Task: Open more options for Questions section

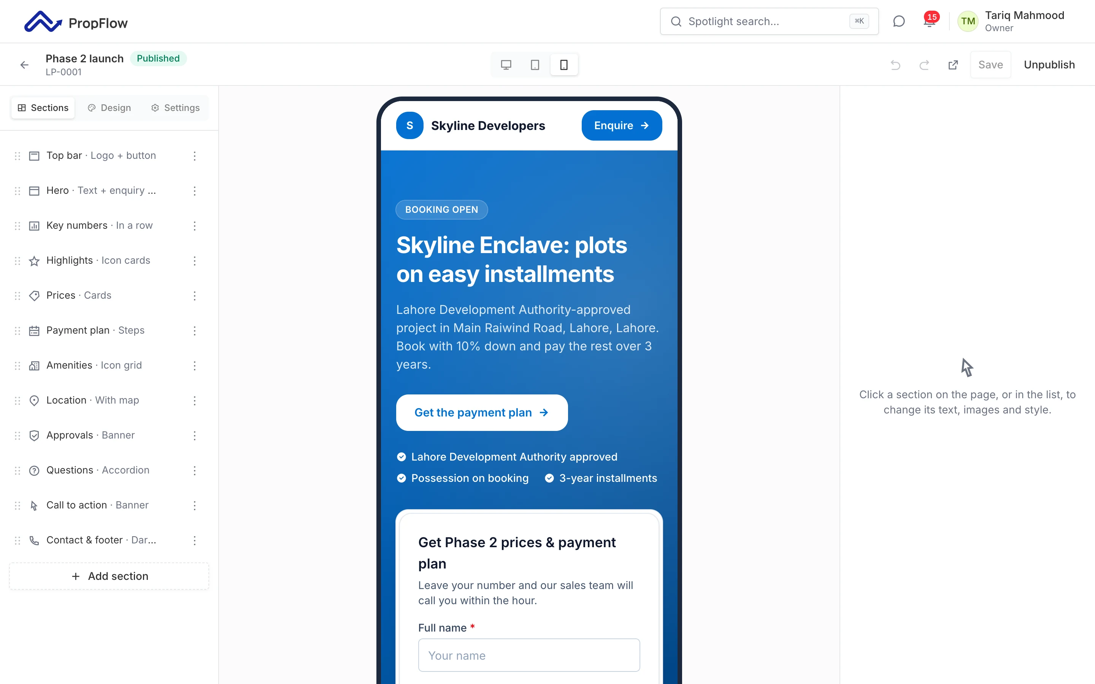Action: point(195,470)
